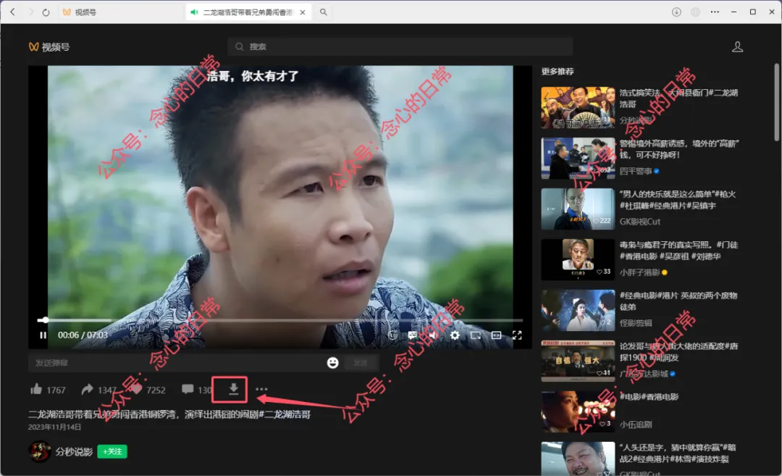Open the video playback settings gear
Viewport: 782px width, 476px height.
point(454,335)
